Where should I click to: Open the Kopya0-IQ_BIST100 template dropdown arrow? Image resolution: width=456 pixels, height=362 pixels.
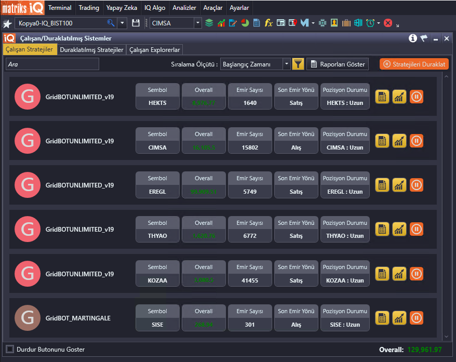pyautogui.click(x=122, y=23)
